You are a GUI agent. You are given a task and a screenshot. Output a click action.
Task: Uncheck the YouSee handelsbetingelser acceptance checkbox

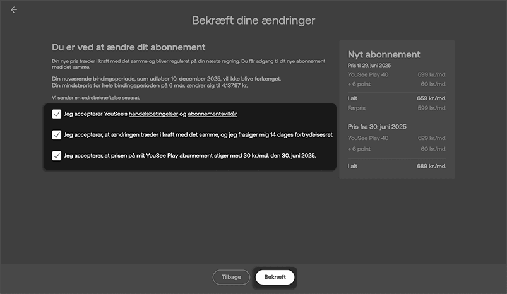point(57,114)
